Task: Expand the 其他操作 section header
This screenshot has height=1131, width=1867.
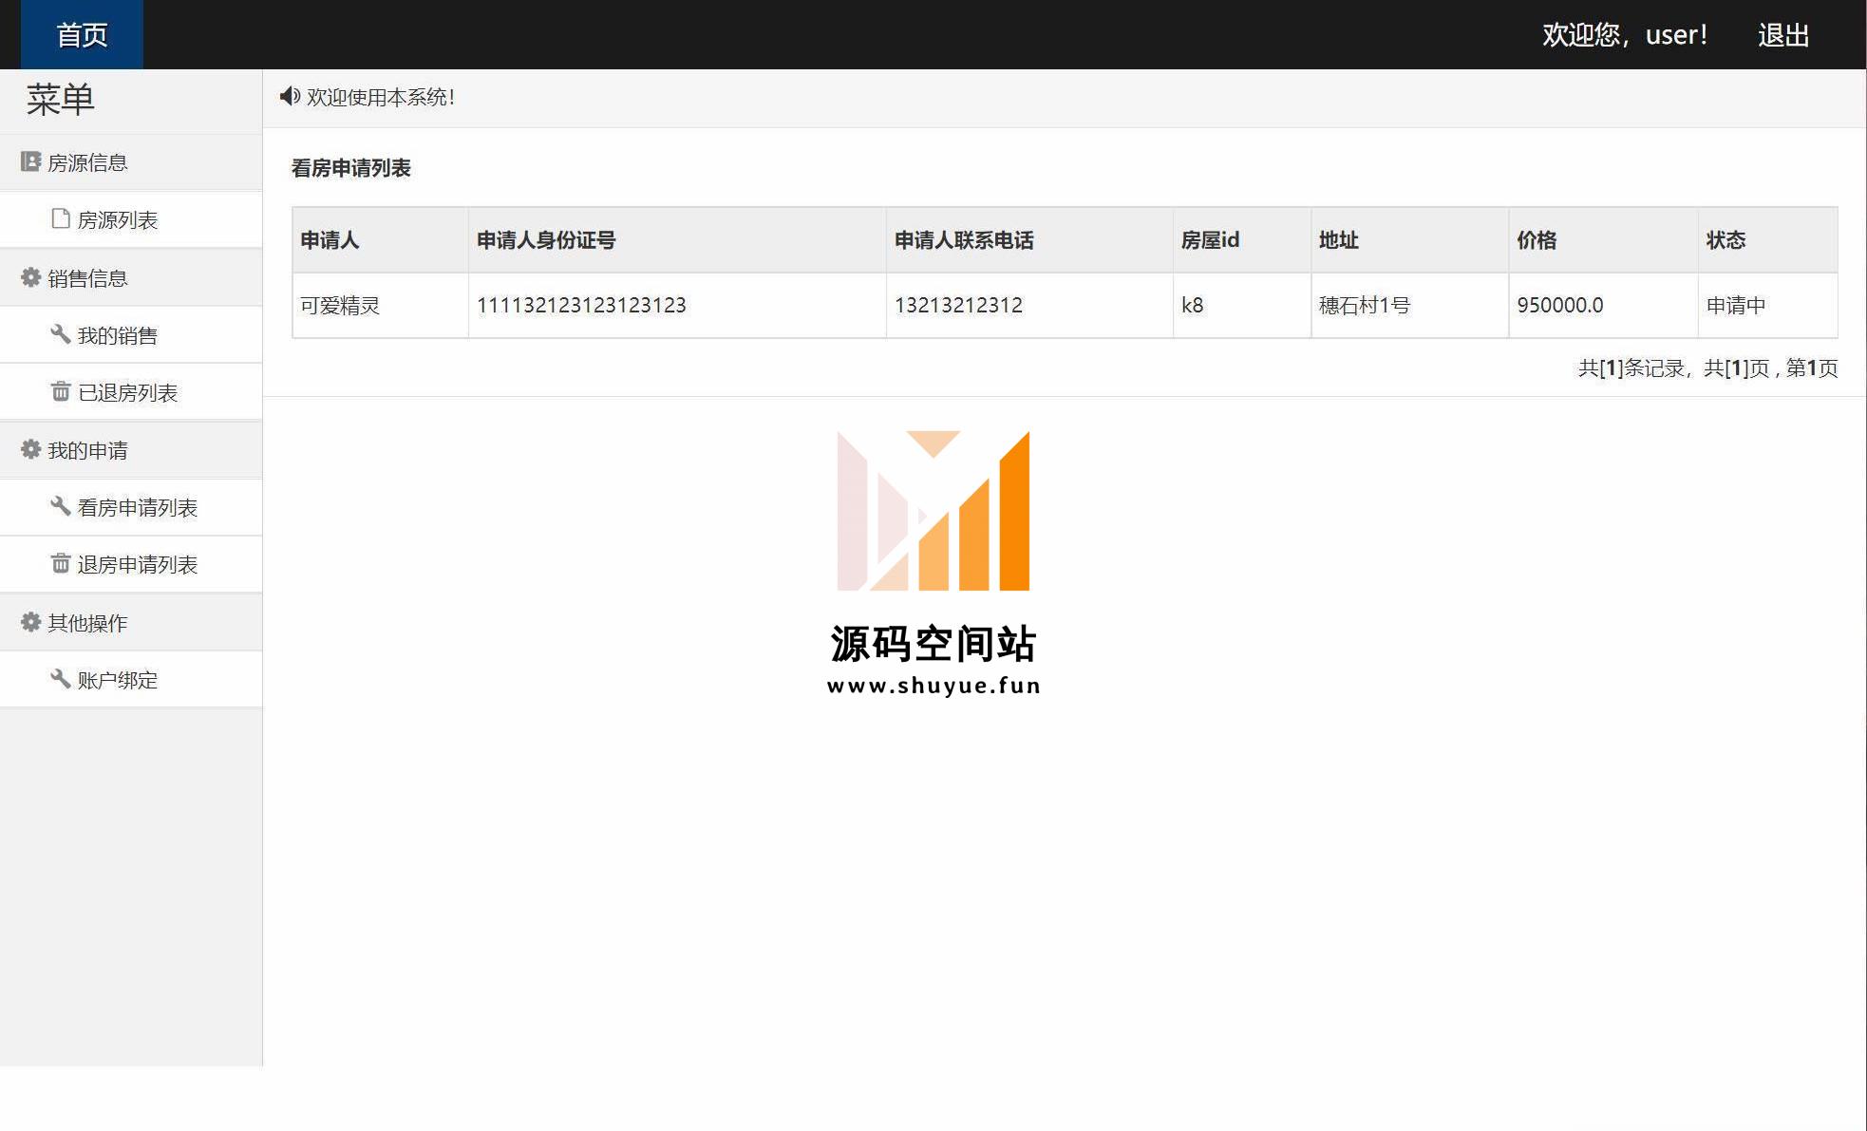Action: coord(131,623)
